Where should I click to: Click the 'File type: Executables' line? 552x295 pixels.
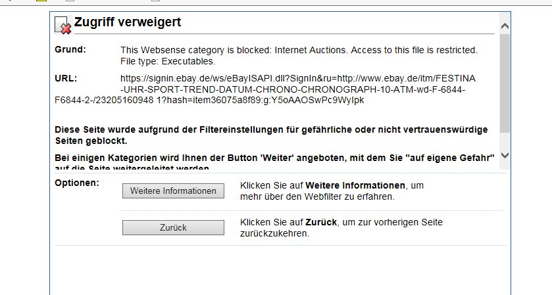pos(168,61)
